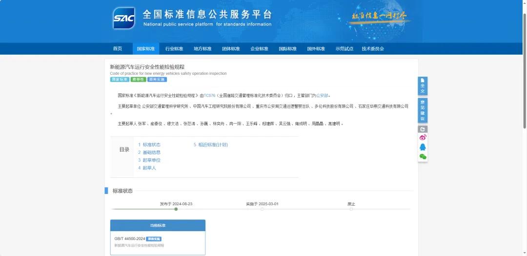The width and height of the screenshot is (527, 256).
Task: Click the vertical page scrollbar
Action: coord(525,71)
